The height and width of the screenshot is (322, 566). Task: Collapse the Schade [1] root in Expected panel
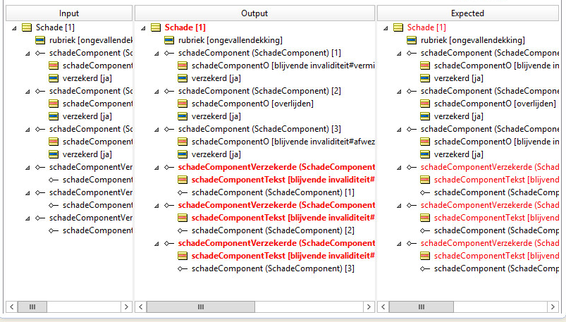tap(386, 27)
